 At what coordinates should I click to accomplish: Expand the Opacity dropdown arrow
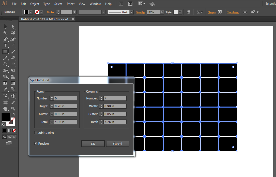tap(162, 12)
